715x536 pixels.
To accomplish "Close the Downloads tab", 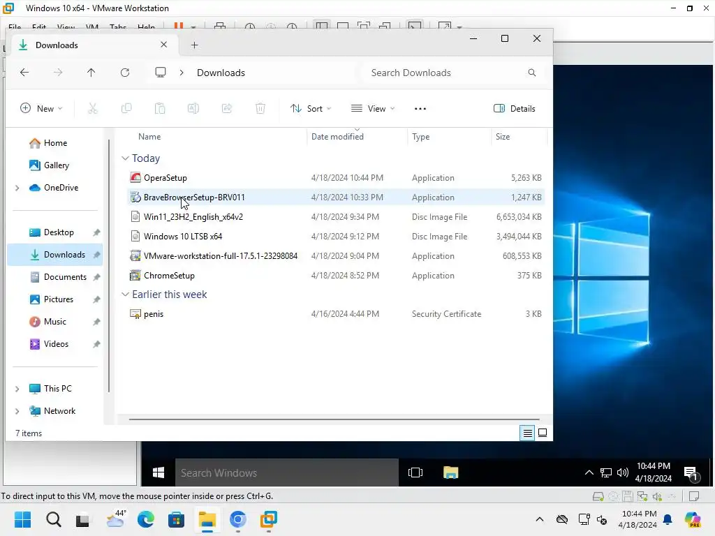I will click(x=163, y=45).
